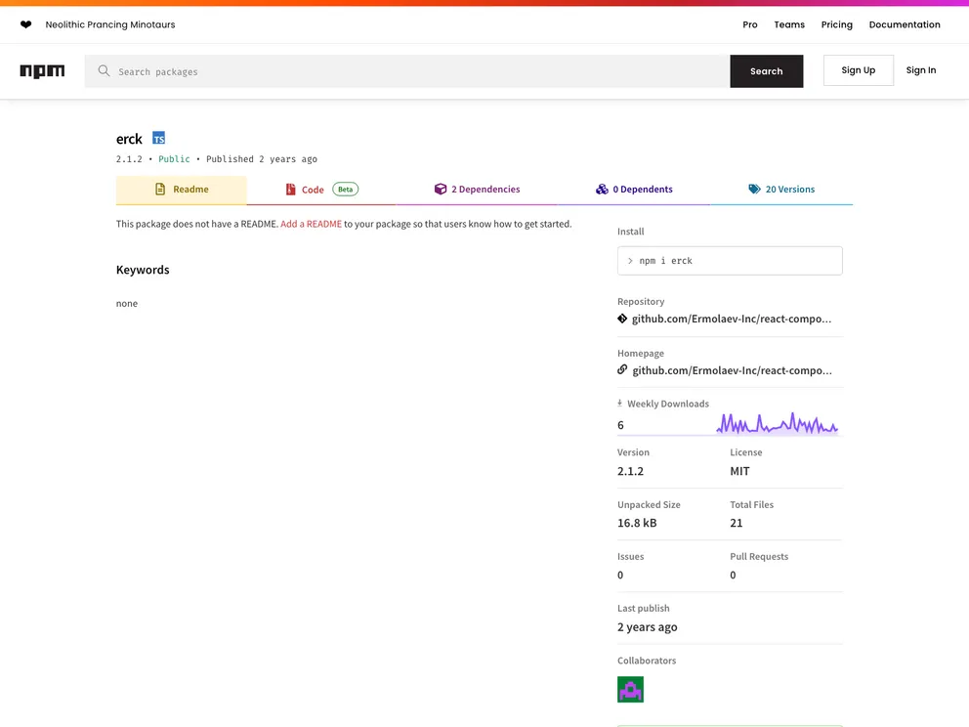Screen dimensions: 969x727
Task: Click the git repository diamond icon
Action: tap(622, 319)
